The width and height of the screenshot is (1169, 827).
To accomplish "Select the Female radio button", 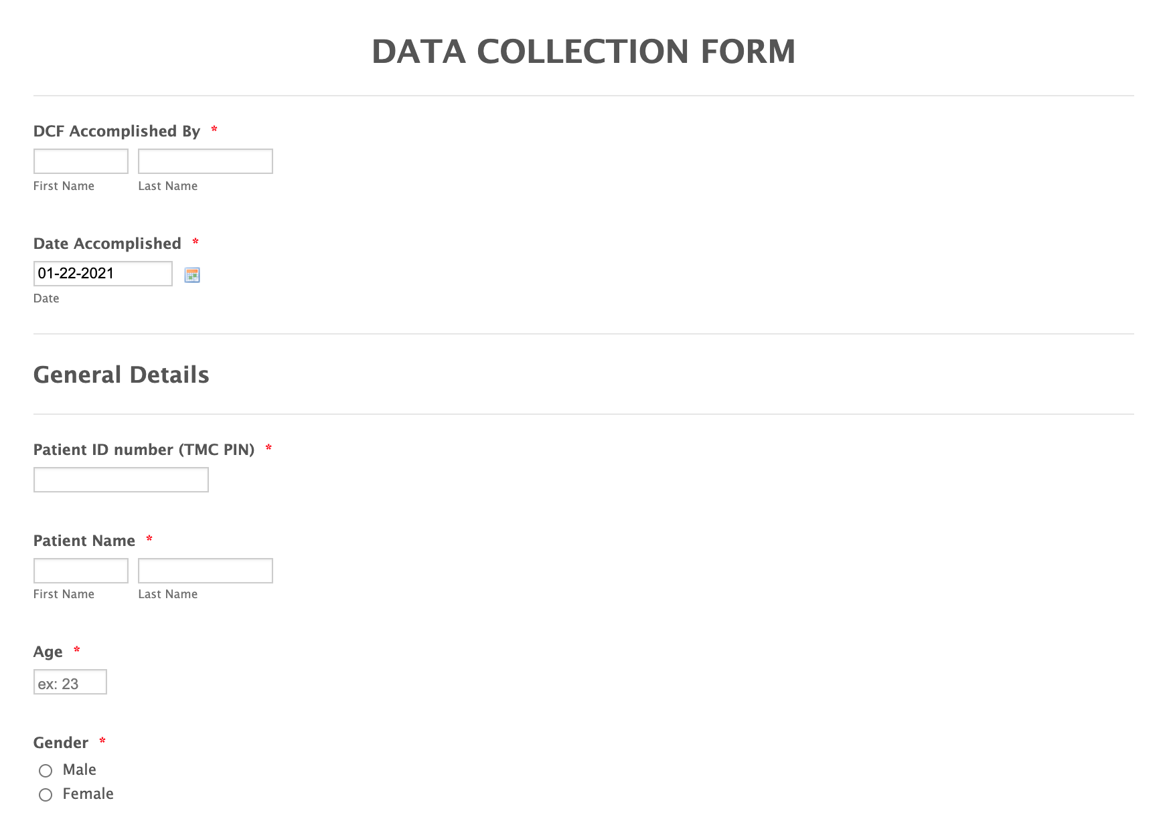I will [x=46, y=795].
